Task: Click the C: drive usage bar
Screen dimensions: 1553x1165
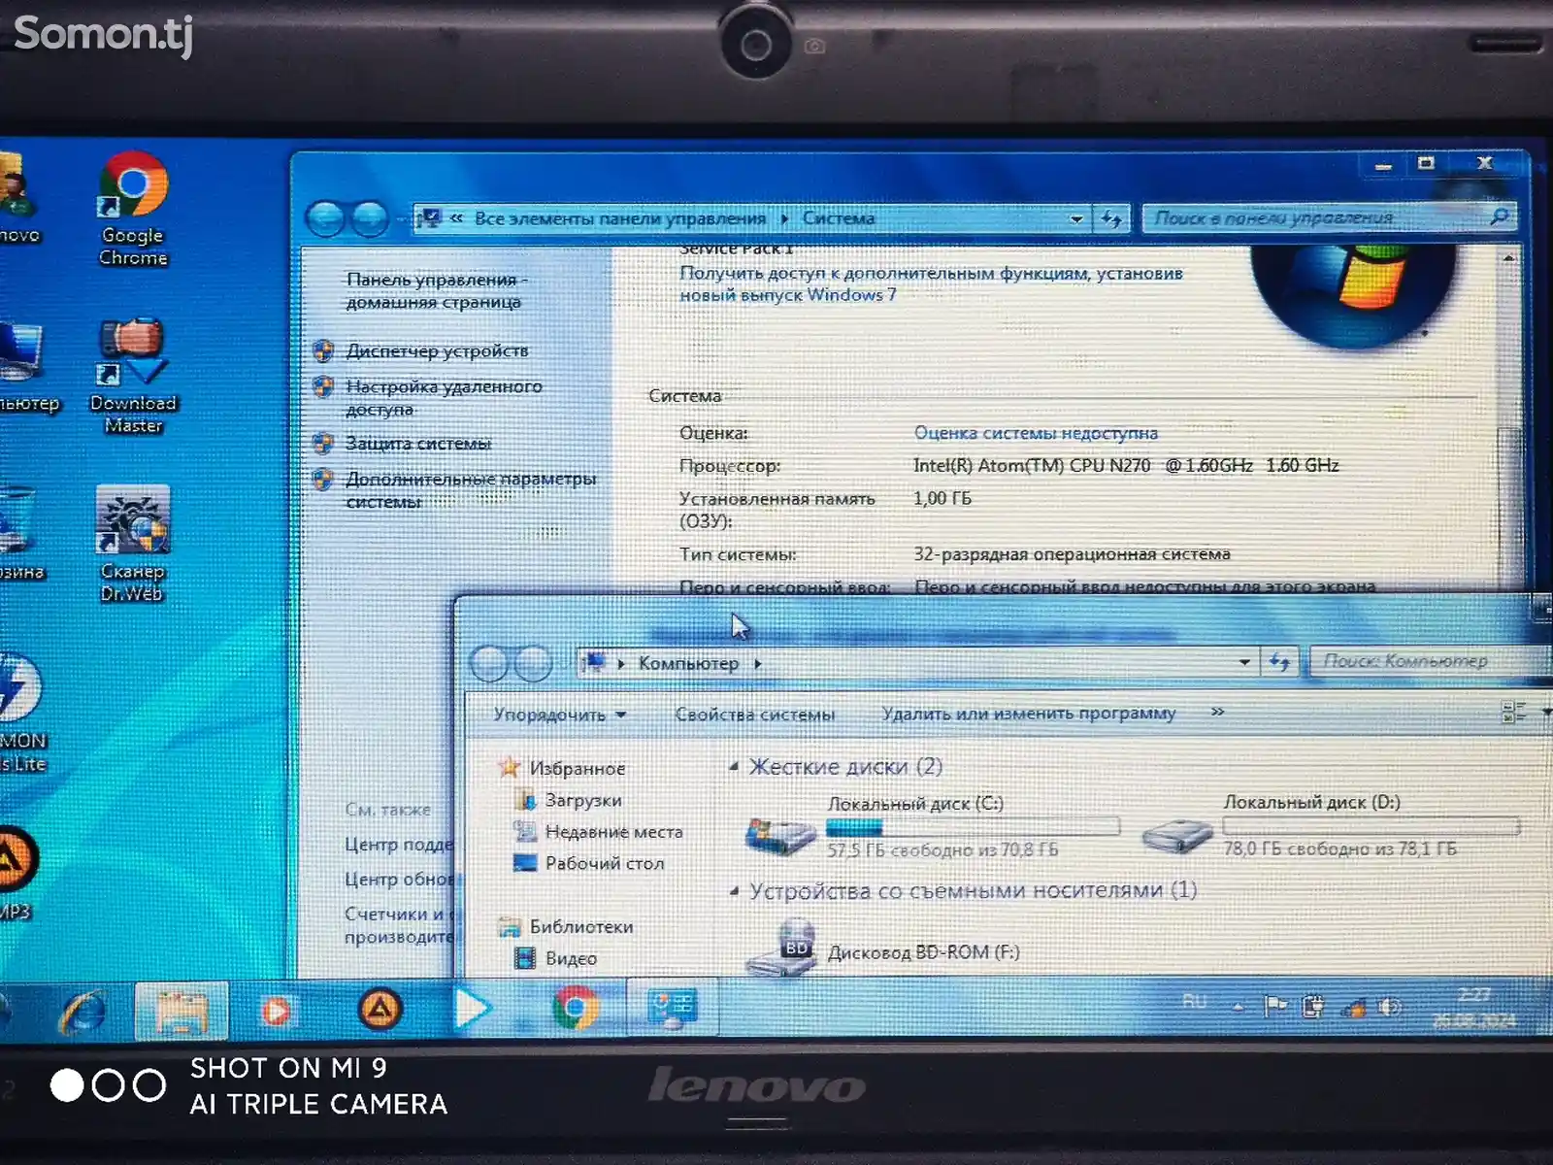Action: coord(973,826)
